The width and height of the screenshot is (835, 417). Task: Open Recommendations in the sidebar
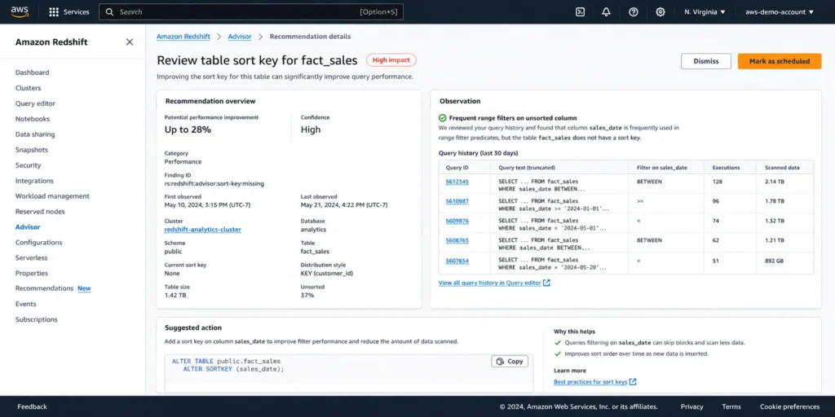[x=44, y=288]
